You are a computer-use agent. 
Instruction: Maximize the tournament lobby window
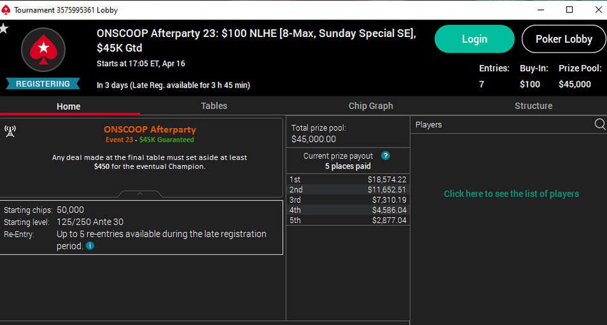click(x=569, y=10)
